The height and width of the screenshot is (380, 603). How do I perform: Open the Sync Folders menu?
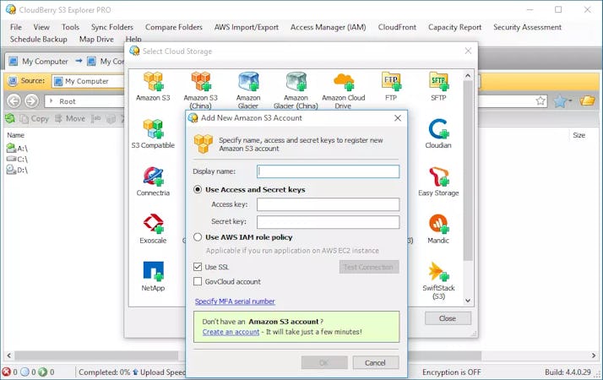click(112, 27)
